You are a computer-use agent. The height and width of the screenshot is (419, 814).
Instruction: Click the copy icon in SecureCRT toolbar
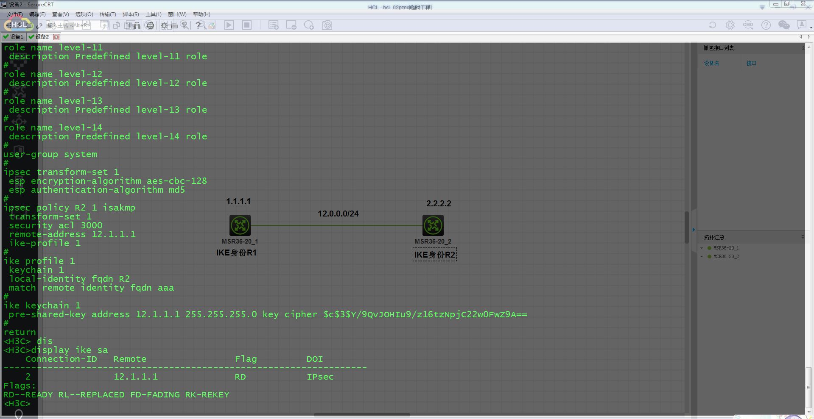click(117, 25)
